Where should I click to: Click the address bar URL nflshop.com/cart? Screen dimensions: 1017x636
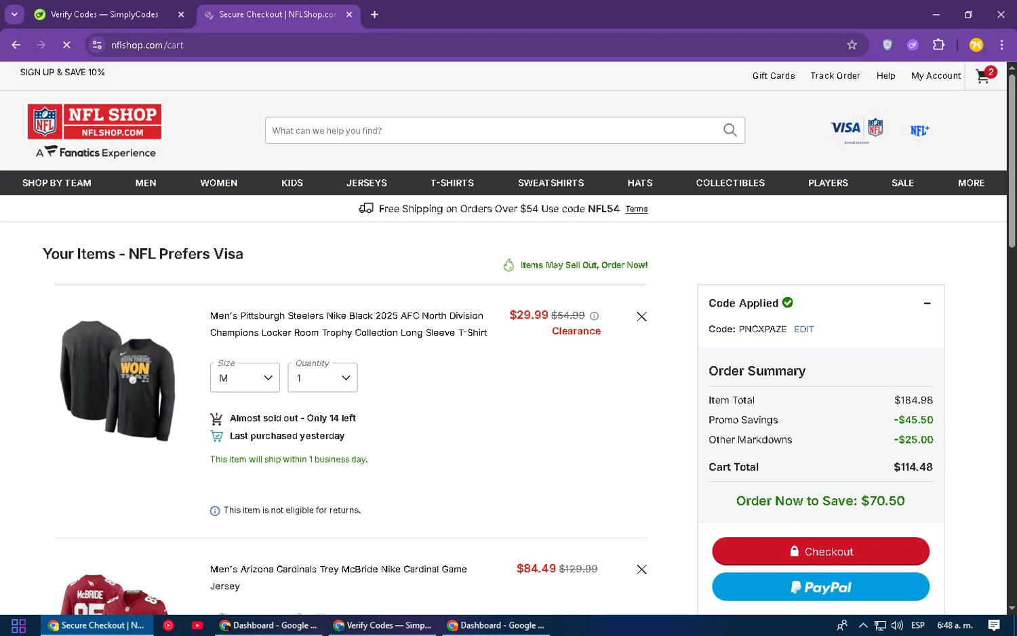[x=147, y=45]
